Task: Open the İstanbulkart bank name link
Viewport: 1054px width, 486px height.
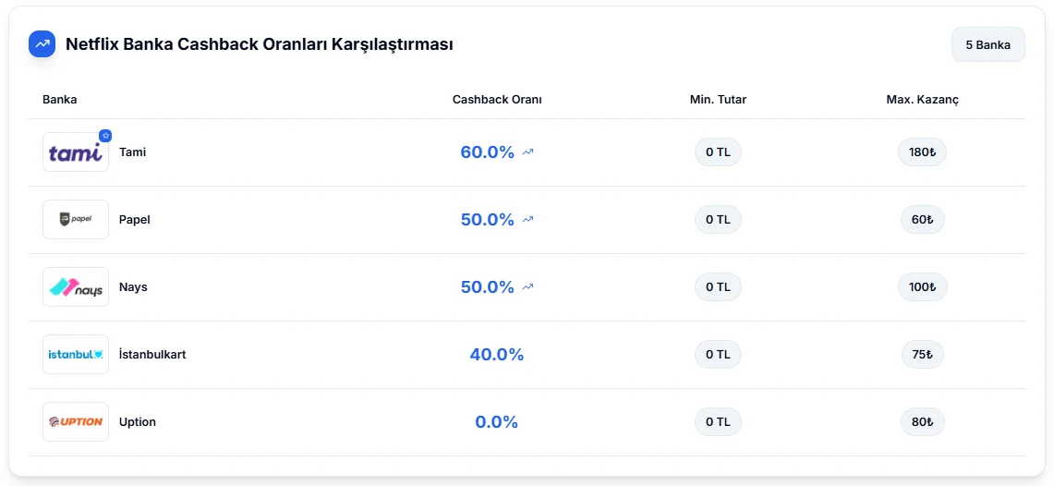Action: click(x=152, y=355)
